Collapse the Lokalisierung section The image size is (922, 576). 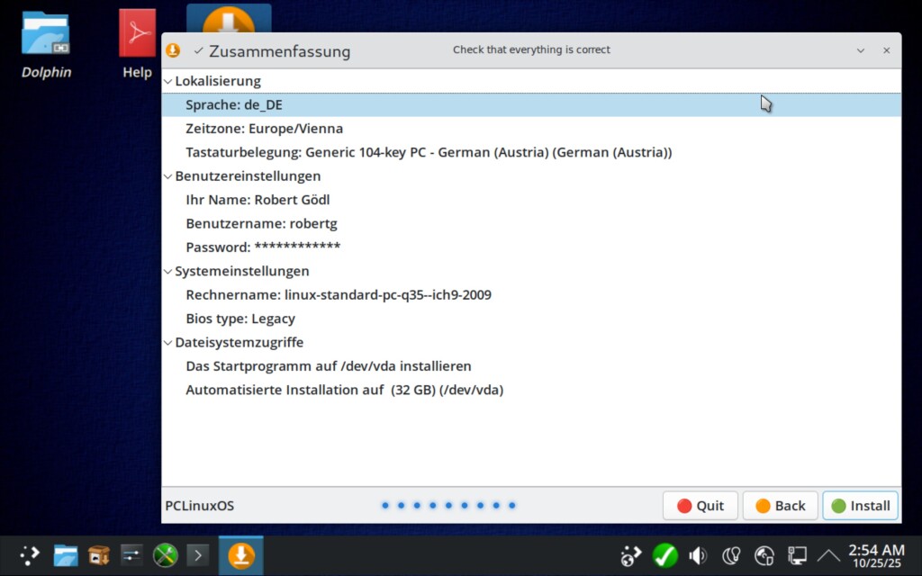click(167, 81)
